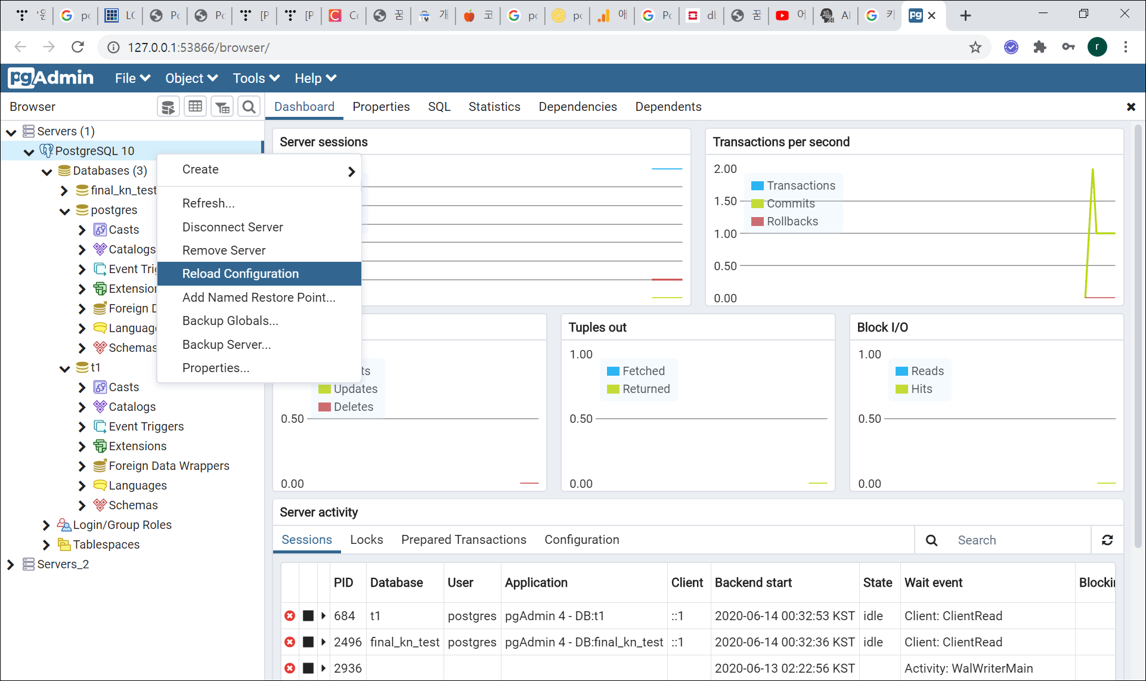
Task: Open the Prepared Transactions tab
Action: pos(464,540)
